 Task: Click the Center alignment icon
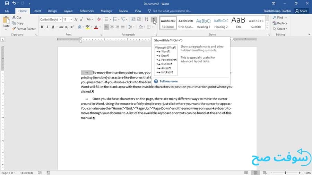[x=112, y=27]
